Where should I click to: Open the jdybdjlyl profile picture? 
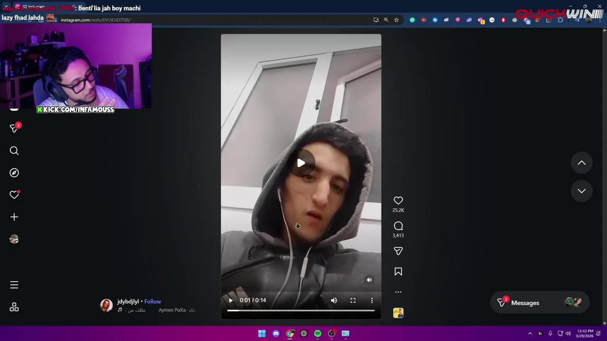pyautogui.click(x=107, y=305)
